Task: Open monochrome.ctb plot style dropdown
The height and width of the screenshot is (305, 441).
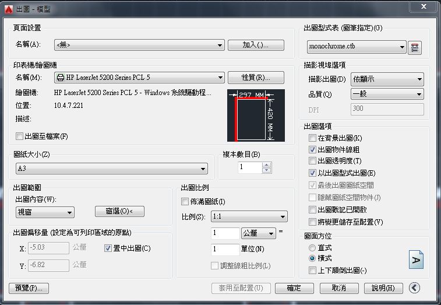Action: (x=357, y=47)
